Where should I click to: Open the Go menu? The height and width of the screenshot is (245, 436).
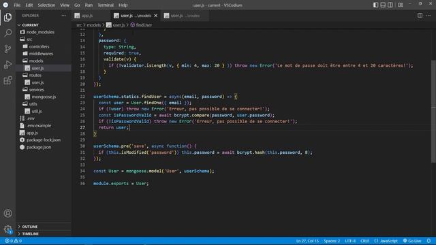(x=77, y=5)
